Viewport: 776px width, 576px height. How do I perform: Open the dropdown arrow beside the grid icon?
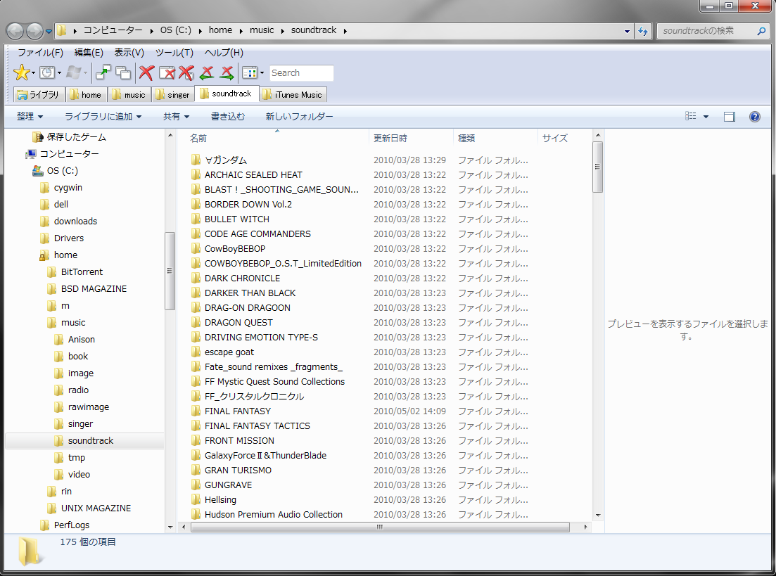(x=262, y=73)
